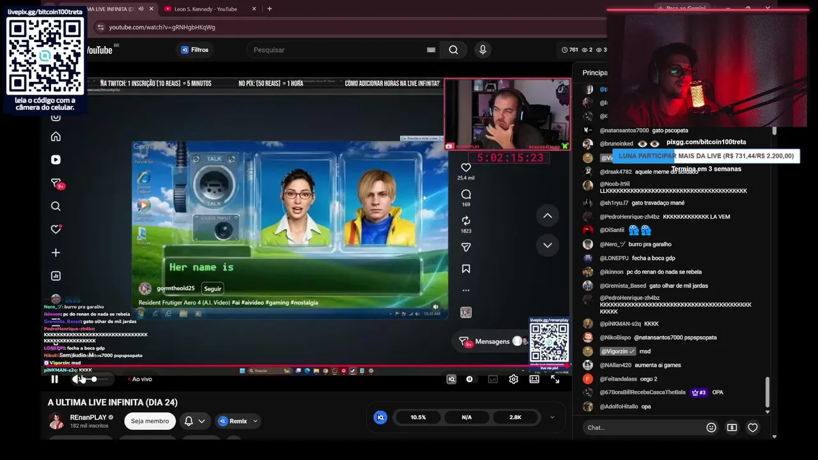This screenshot has height=460, width=818.
Task: Click Seja membro button
Action: (x=150, y=421)
